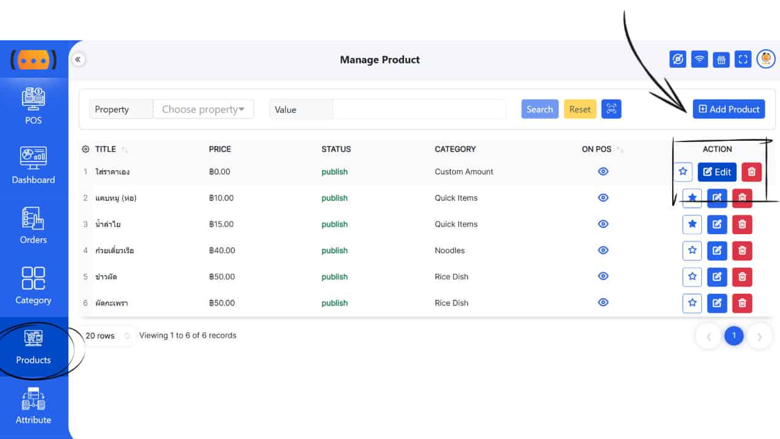Collapse the sidebar with double-chevron button

click(79, 59)
